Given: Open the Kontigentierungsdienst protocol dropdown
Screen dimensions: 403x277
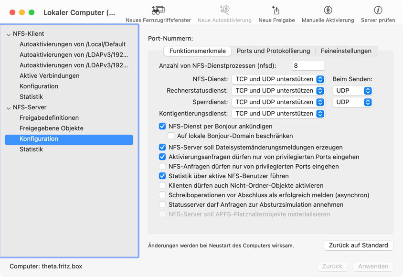Looking at the screenshot, I should (278, 114).
